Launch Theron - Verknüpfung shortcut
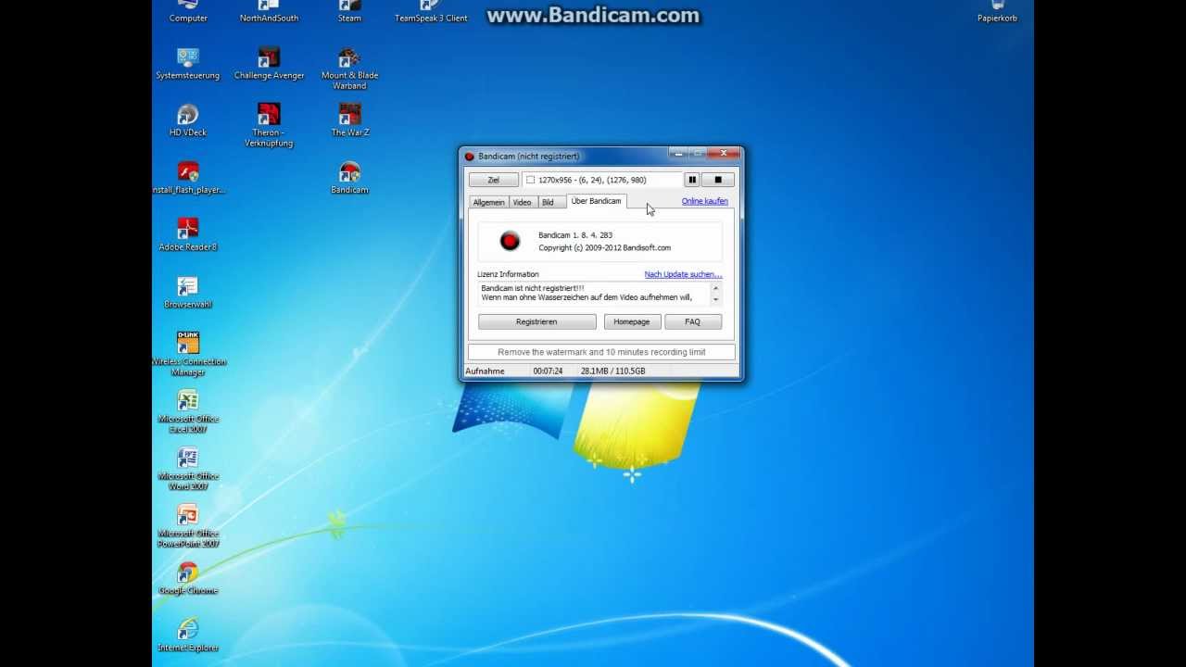 (269, 126)
